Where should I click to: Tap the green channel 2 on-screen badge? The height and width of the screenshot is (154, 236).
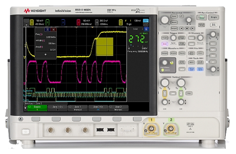click(48, 23)
